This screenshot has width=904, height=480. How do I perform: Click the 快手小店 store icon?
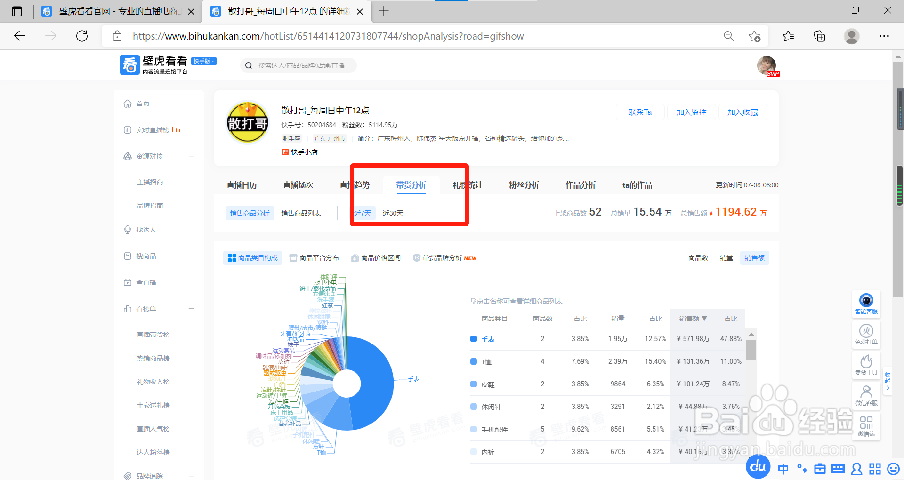tap(284, 152)
